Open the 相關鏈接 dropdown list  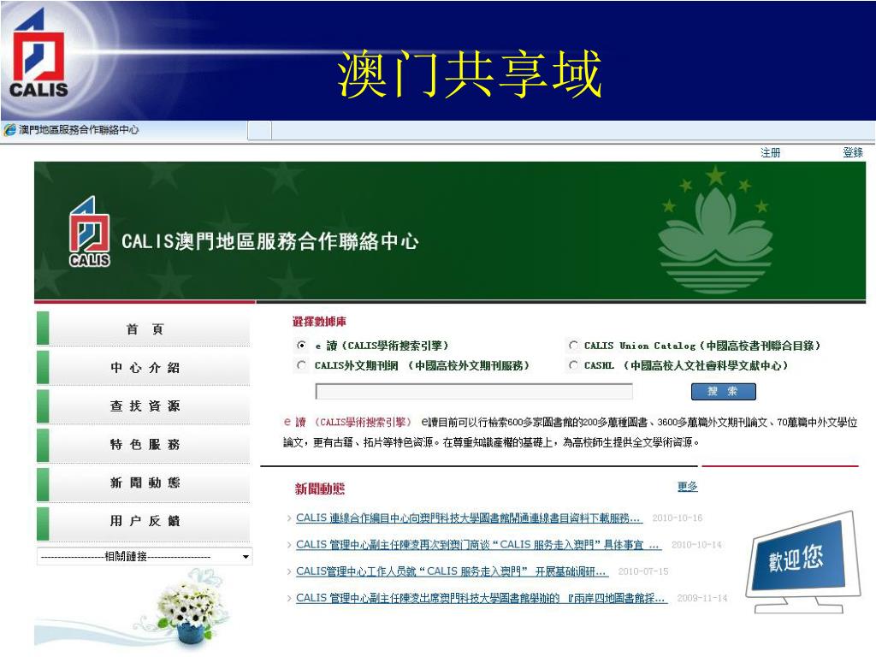(x=145, y=556)
